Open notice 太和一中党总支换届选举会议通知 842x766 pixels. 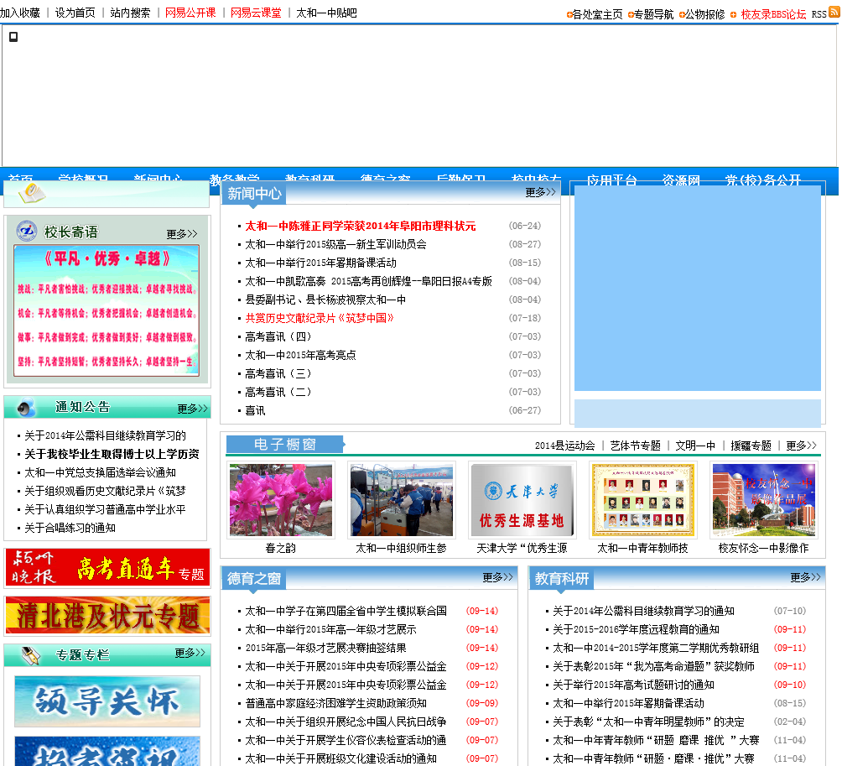pyautogui.click(x=100, y=472)
